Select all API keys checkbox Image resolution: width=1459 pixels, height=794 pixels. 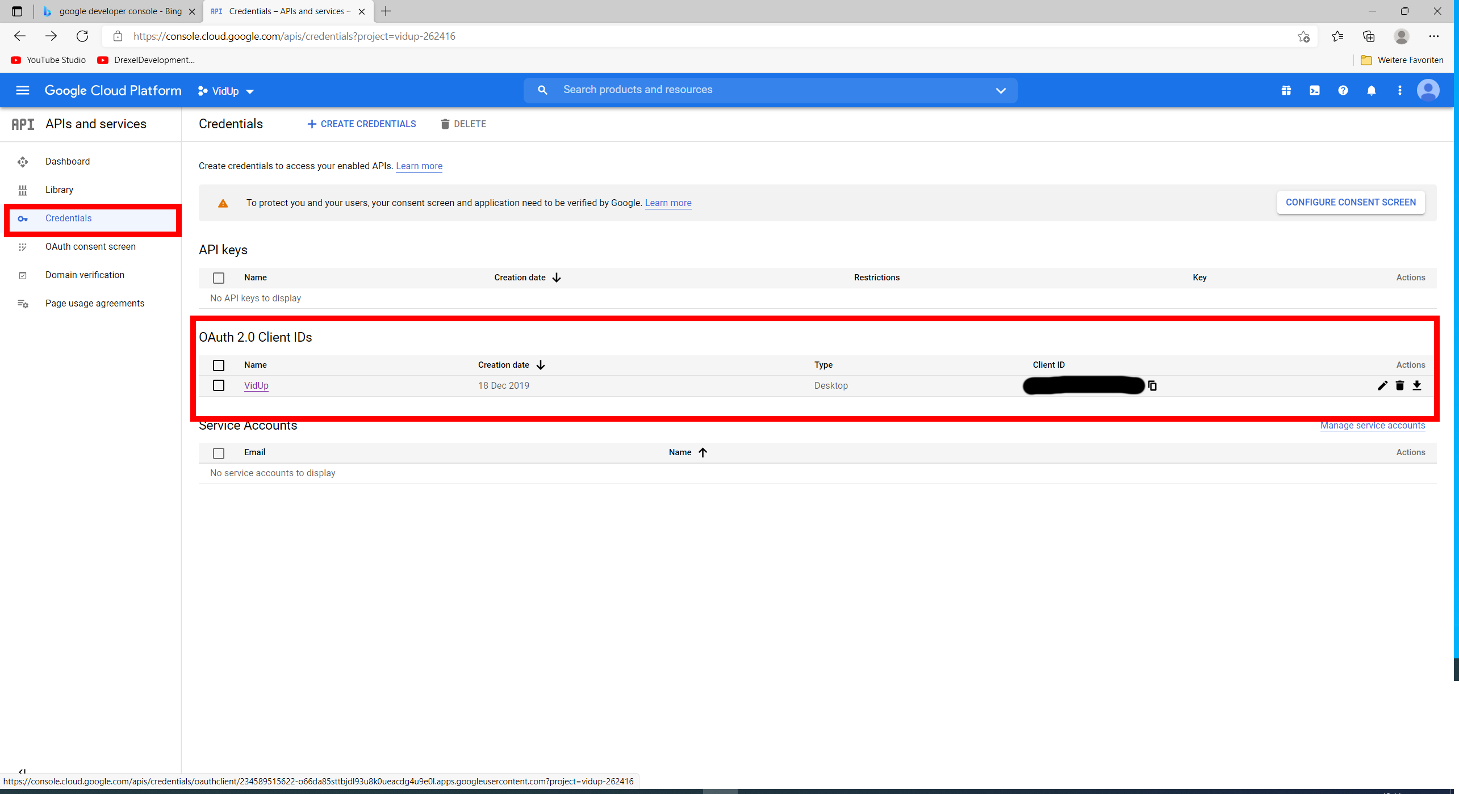pyautogui.click(x=219, y=278)
